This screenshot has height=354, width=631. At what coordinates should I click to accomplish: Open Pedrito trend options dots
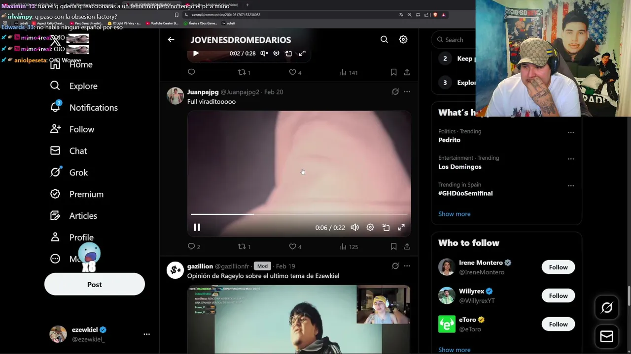(x=571, y=132)
